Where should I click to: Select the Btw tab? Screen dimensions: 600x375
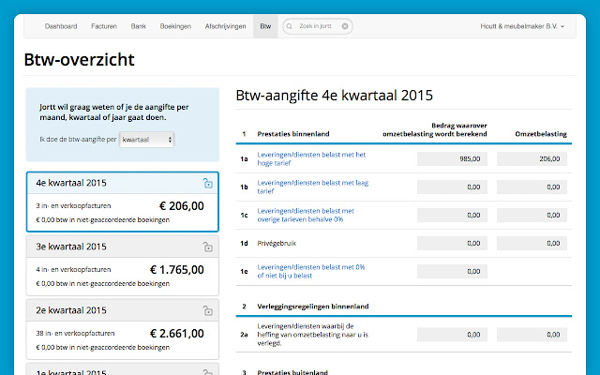click(265, 26)
